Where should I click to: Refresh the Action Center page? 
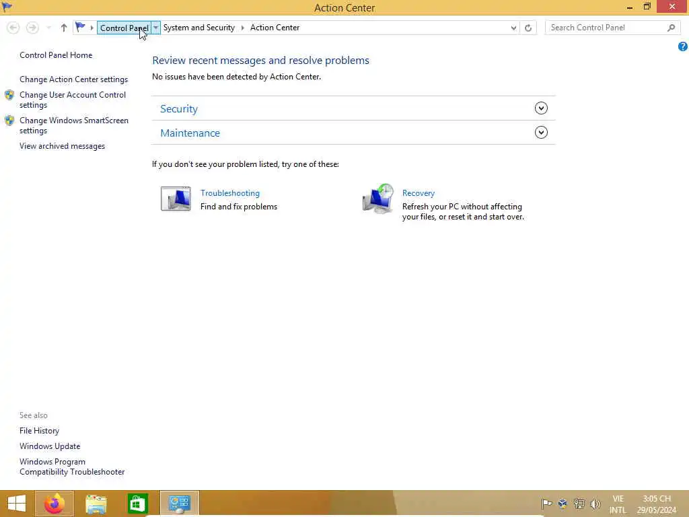click(x=528, y=28)
